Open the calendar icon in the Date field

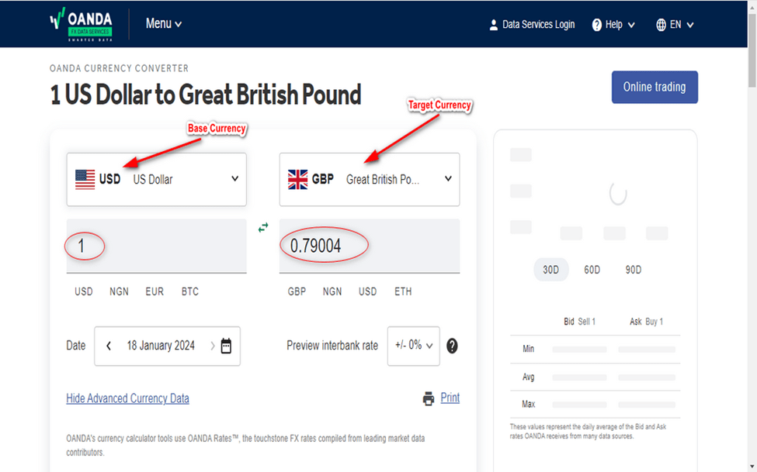[226, 346]
